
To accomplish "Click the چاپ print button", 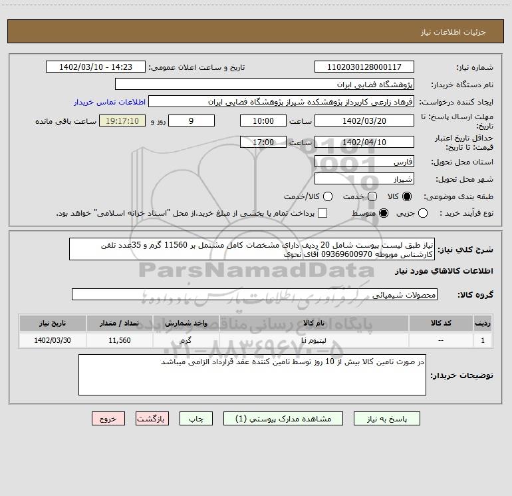I will (196, 419).
